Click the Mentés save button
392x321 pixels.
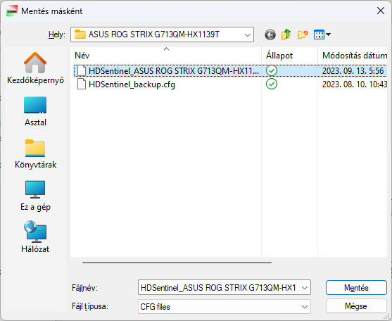pos(356,288)
